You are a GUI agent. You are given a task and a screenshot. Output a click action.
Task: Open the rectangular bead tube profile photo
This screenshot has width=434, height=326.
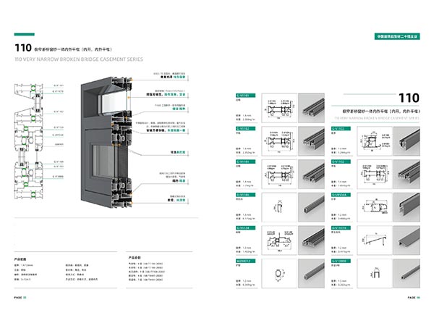(x=311, y=207)
